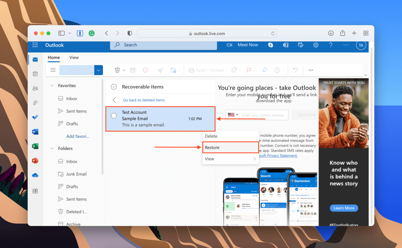Open the Help question mark icon

[x=331, y=45]
